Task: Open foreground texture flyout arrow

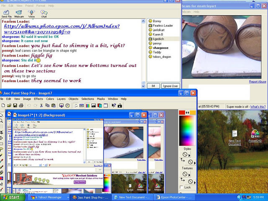Action: click(x=189, y=175)
